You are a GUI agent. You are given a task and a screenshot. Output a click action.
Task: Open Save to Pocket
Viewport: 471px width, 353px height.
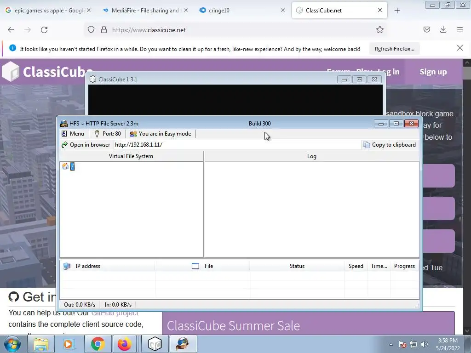pos(427,29)
